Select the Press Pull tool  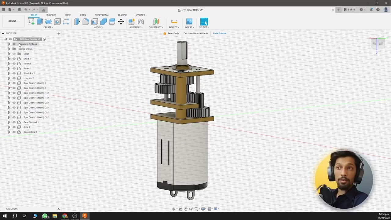[x=77, y=21]
